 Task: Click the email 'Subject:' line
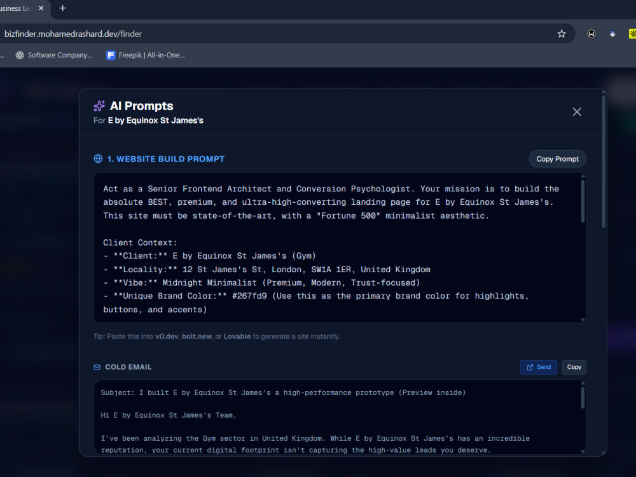click(x=283, y=392)
